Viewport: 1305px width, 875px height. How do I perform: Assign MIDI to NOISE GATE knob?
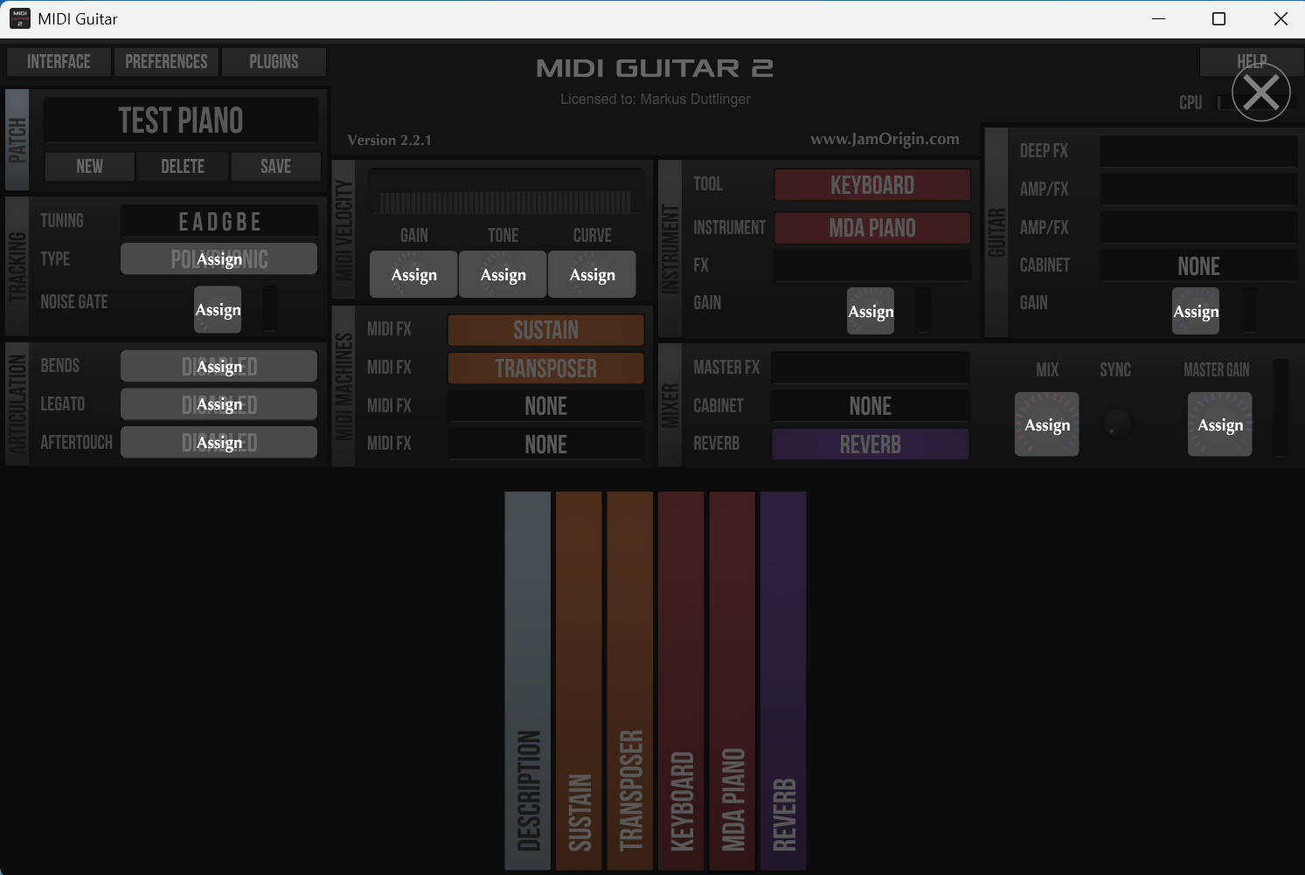(x=218, y=310)
